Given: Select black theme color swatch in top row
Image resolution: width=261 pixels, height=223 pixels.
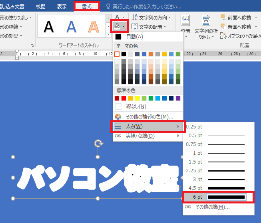Looking at the screenshot, I should coord(124,54).
